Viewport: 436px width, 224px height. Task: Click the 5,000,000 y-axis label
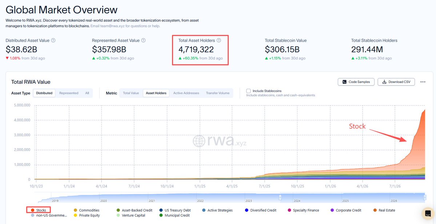(x=22, y=105)
